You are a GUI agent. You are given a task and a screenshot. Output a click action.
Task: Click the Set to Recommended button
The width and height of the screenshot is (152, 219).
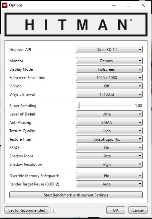click(27, 210)
